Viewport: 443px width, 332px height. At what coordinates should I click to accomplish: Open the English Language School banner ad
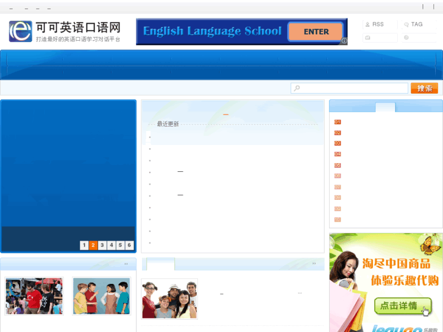pos(241,32)
